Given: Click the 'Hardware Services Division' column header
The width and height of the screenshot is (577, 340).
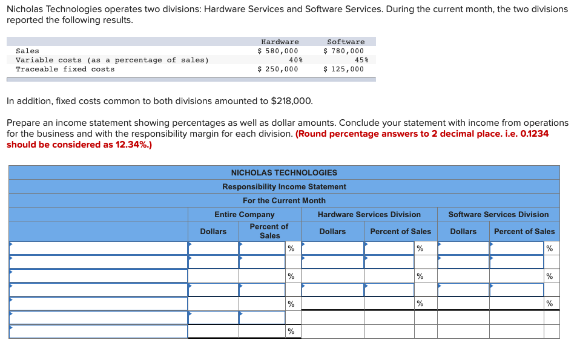Looking at the screenshot, I should click(x=369, y=214).
